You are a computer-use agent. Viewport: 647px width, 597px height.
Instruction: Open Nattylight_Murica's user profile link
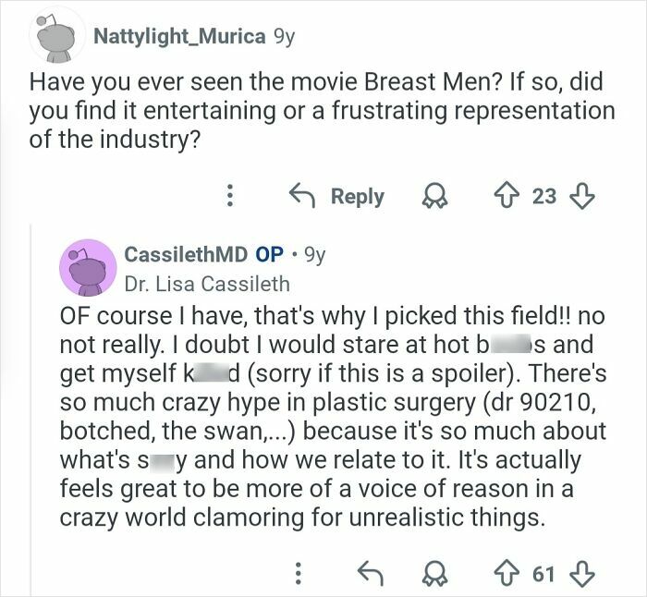[x=180, y=37]
